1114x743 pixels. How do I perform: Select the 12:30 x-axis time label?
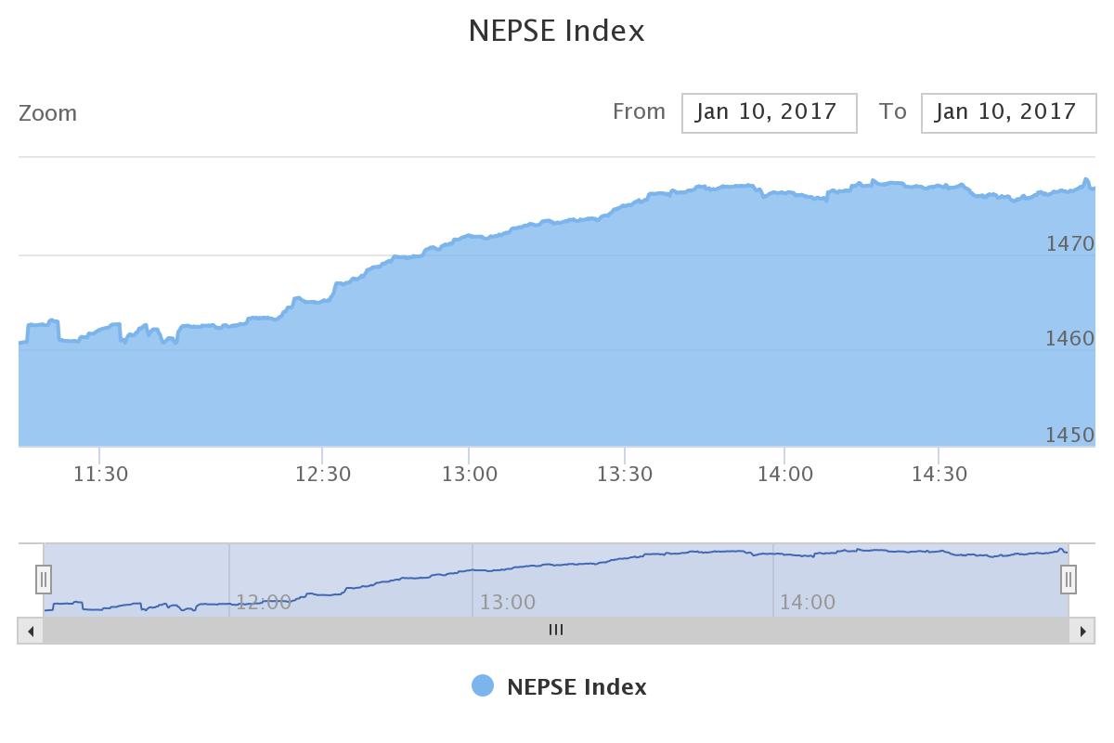click(x=323, y=474)
